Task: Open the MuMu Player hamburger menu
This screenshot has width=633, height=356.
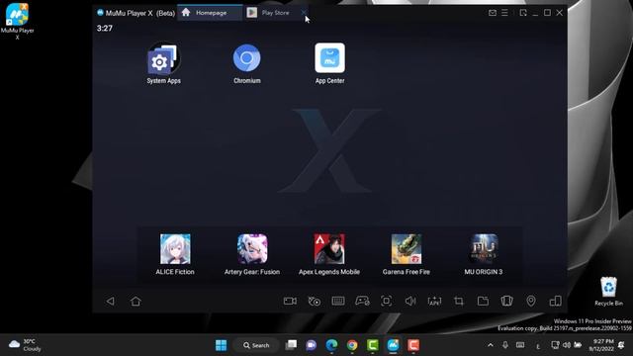Action: pos(504,13)
